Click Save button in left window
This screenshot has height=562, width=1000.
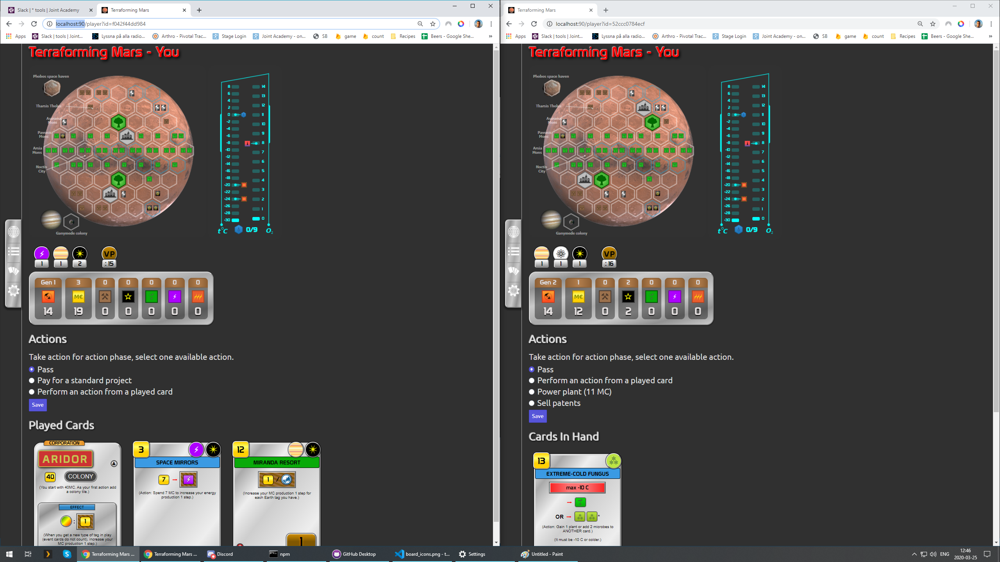[37, 405]
